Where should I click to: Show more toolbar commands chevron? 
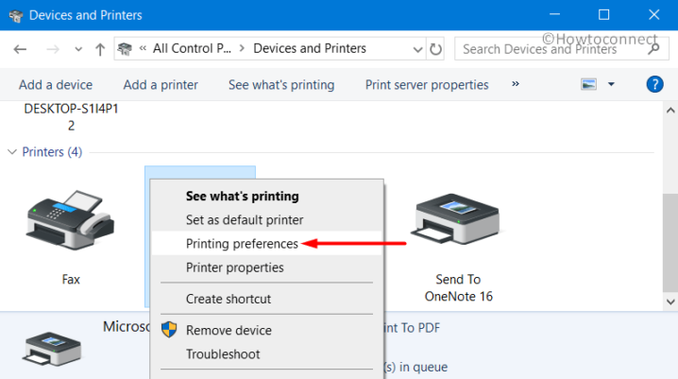click(515, 84)
